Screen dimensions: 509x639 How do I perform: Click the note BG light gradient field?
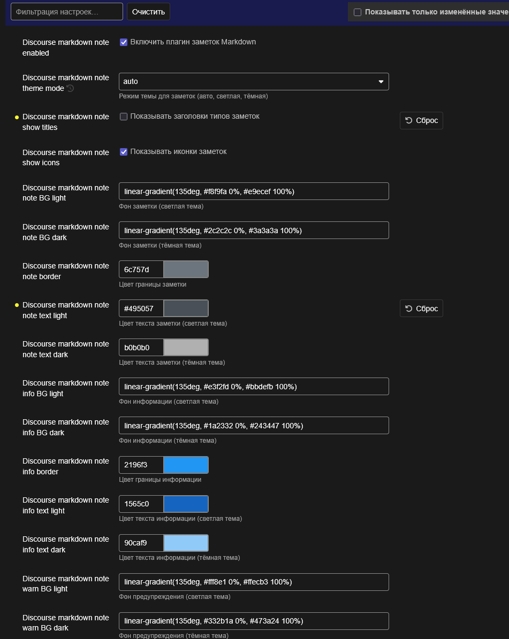(x=254, y=191)
